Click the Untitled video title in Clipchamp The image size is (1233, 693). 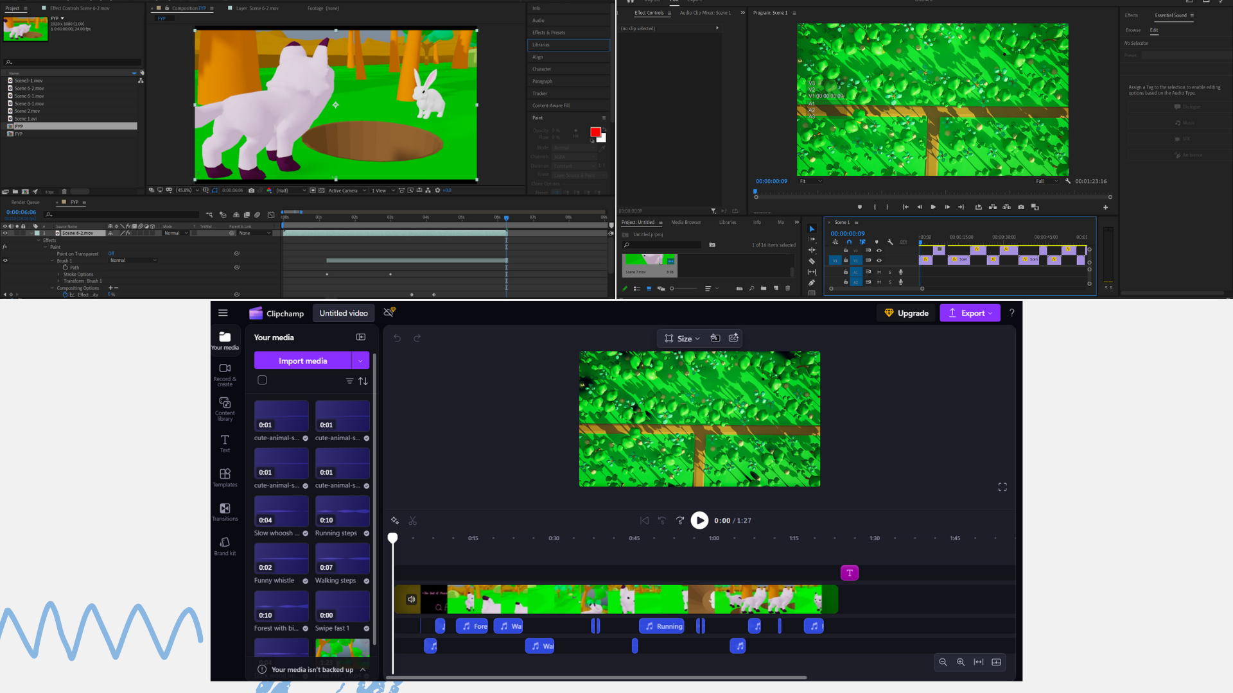344,313
